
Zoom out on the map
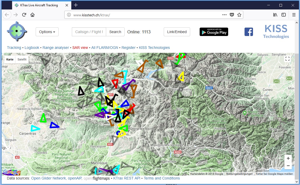(288, 166)
